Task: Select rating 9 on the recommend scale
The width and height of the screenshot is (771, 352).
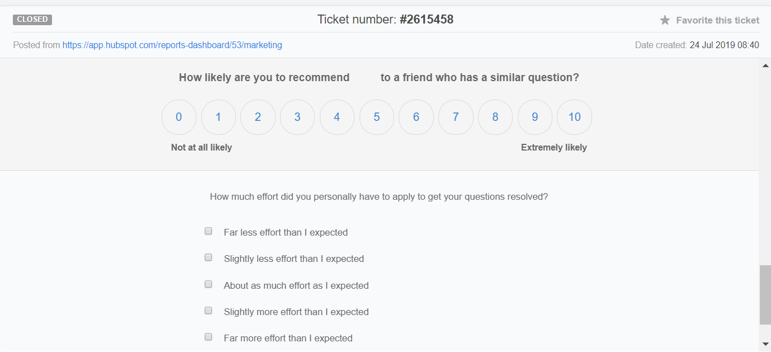Action: click(535, 117)
